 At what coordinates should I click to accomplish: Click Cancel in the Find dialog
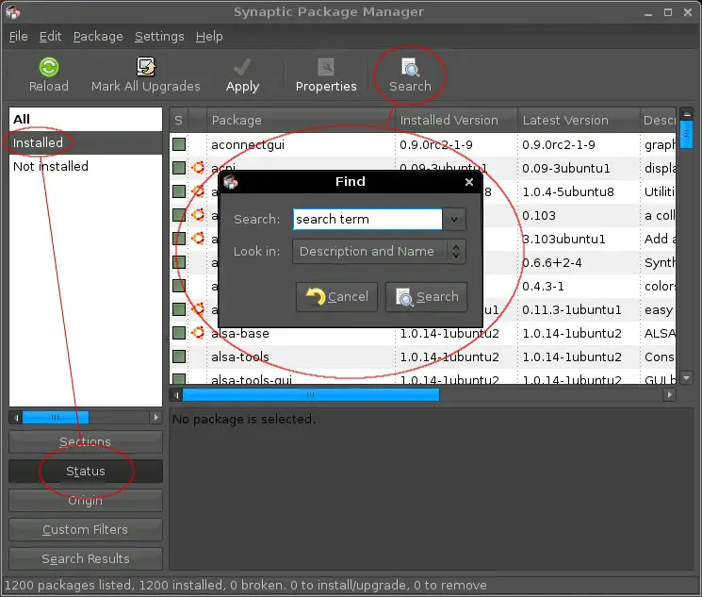[336, 297]
